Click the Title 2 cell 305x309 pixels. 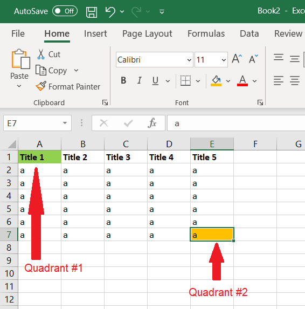(82, 157)
